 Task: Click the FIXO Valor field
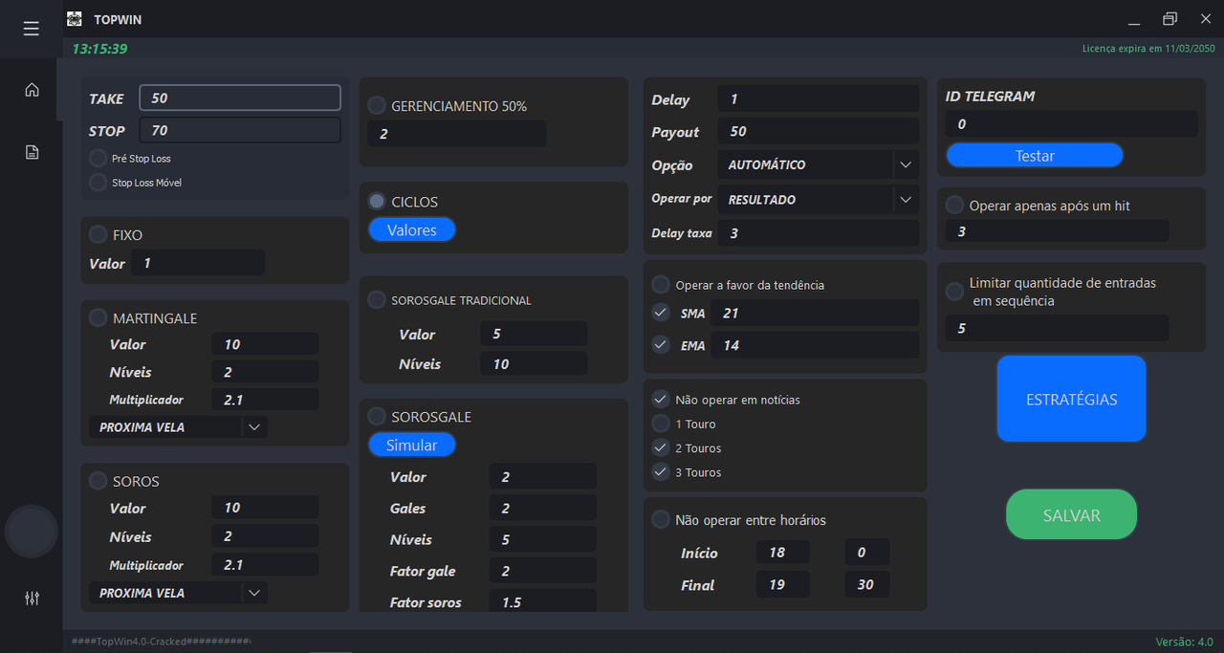(198, 263)
